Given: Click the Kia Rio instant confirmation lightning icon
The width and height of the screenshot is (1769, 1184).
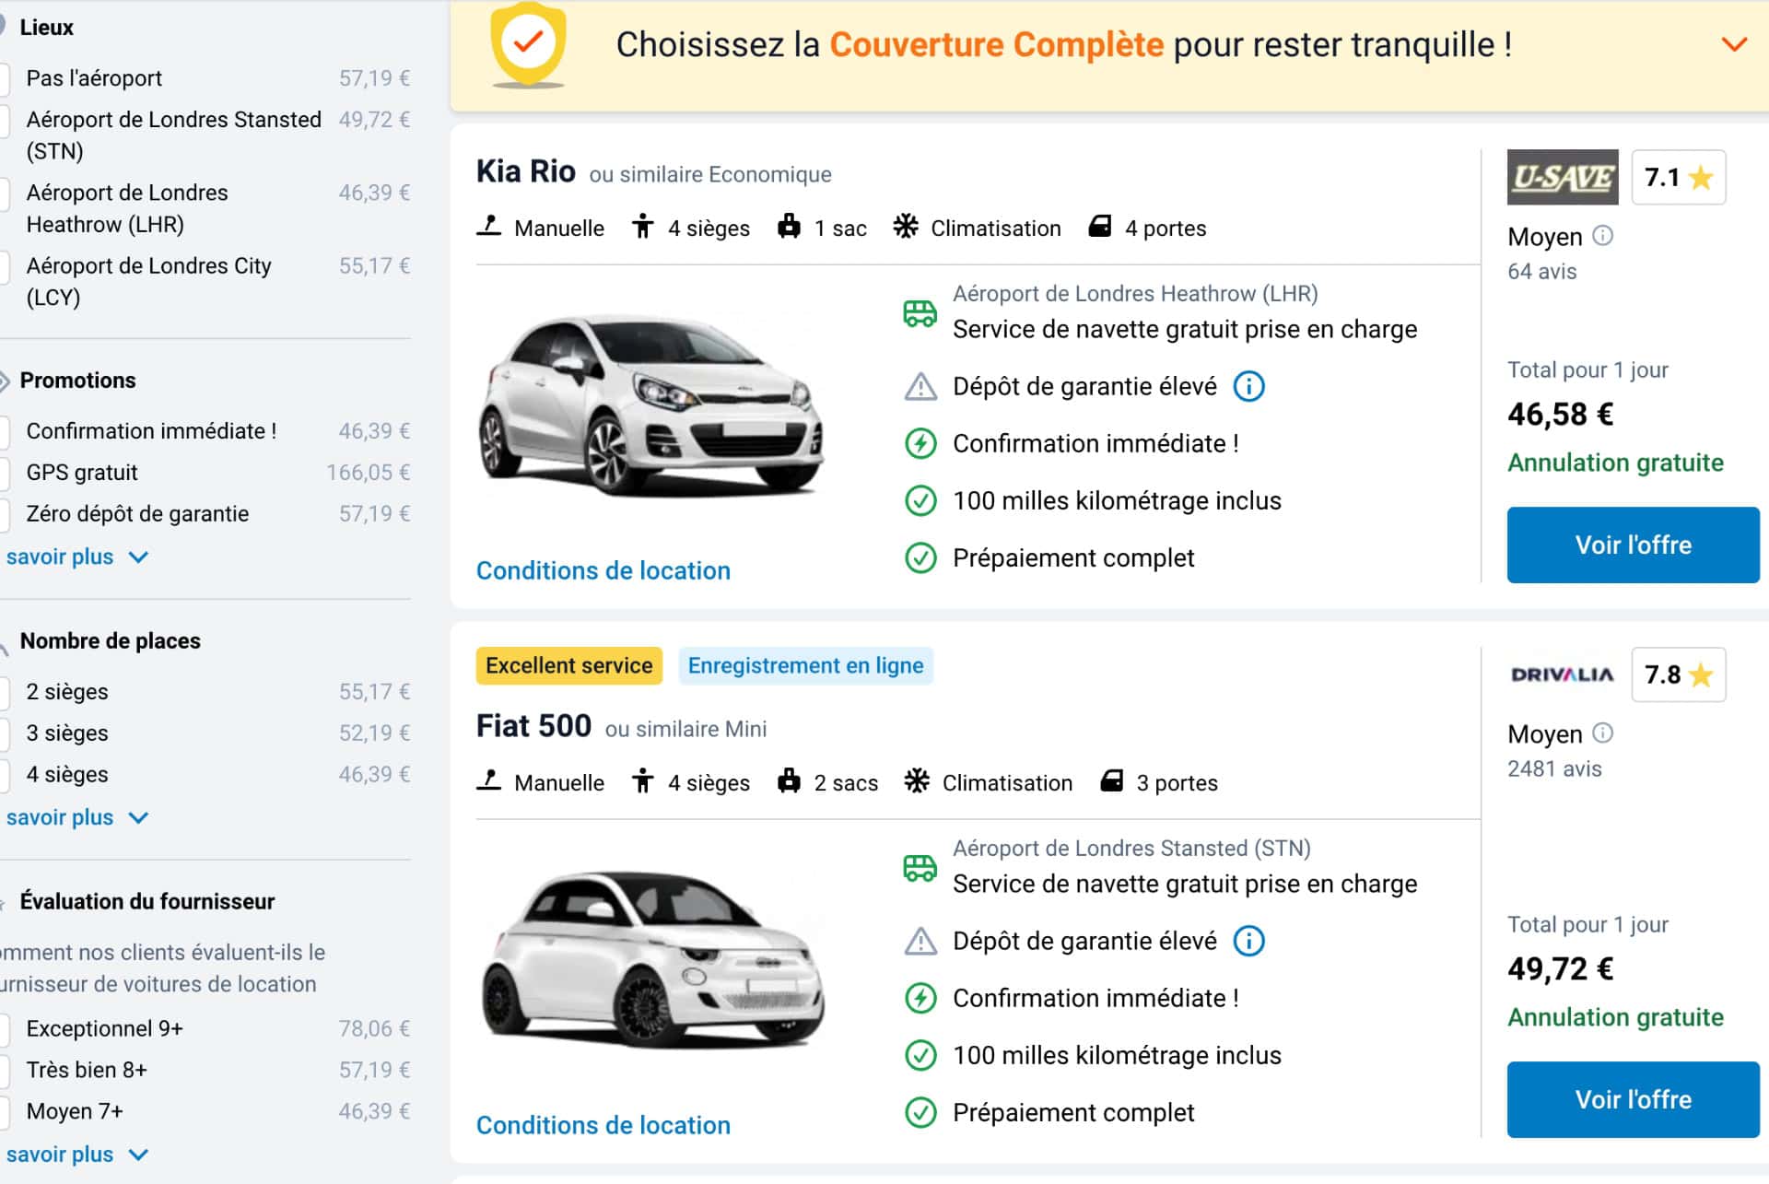Looking at the screenshot, I should point(920,443).
